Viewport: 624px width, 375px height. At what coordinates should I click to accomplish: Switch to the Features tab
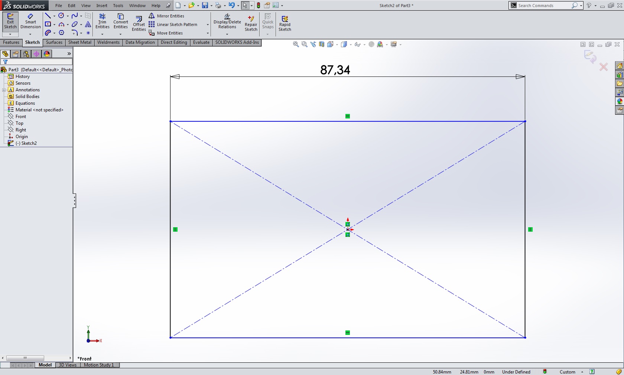[11, 42]
